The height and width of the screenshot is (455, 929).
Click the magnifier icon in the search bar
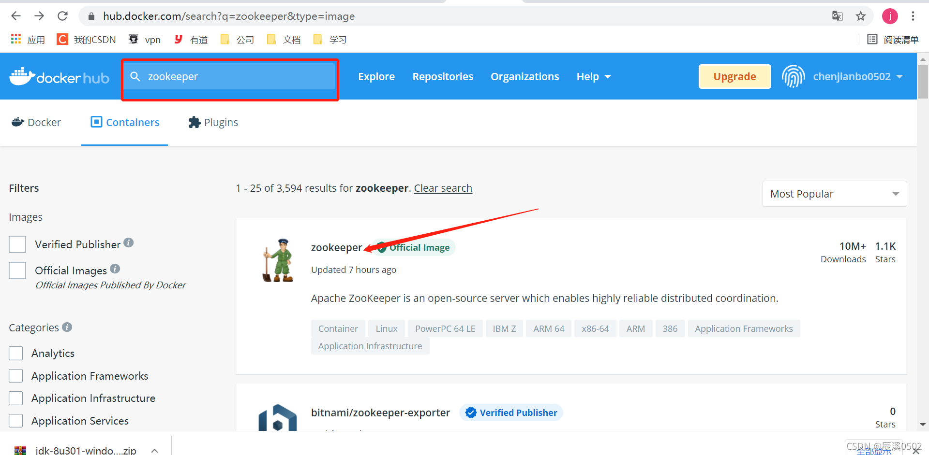pos(135,76)
